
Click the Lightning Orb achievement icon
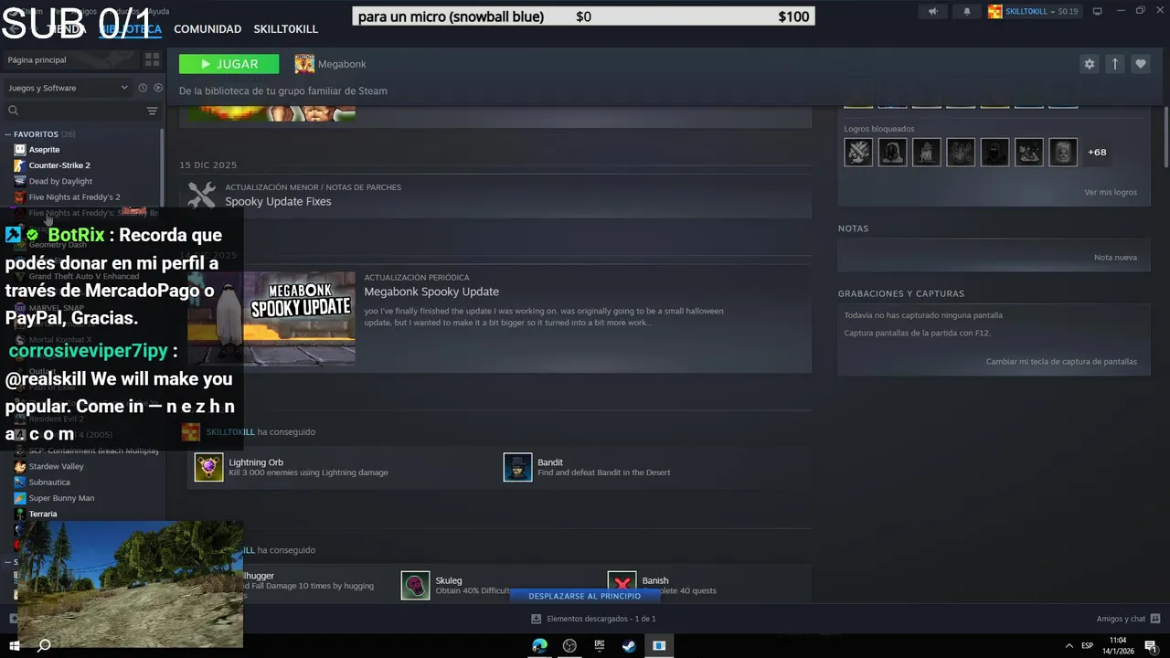(208, 467)
